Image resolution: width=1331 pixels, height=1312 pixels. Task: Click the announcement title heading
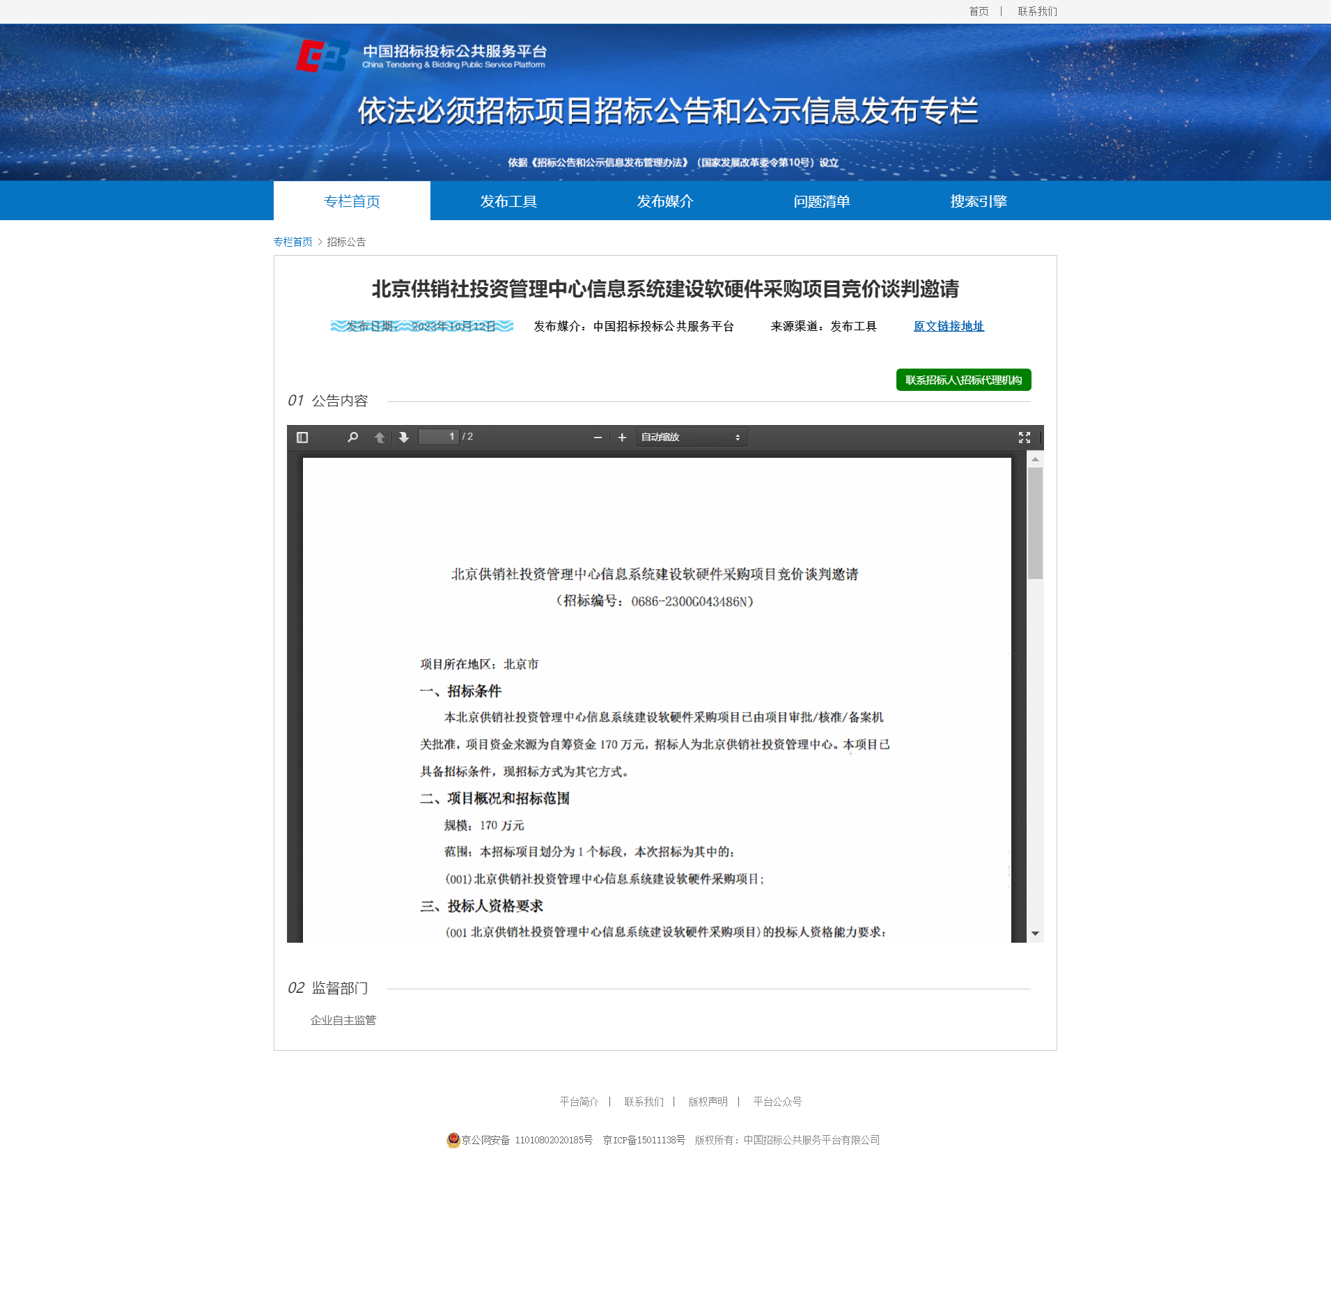665,289
